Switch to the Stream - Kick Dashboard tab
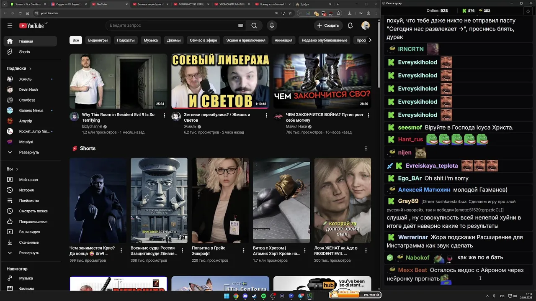This screenshot has width=536, height=301. click(x=28, y=4)
